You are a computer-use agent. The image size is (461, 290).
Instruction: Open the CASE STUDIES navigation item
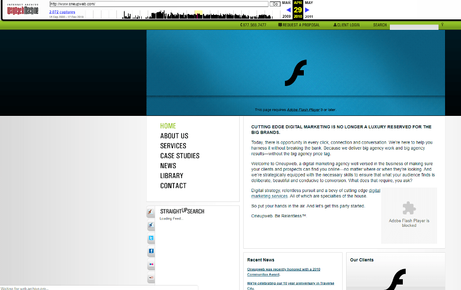(x=180, y=156)
